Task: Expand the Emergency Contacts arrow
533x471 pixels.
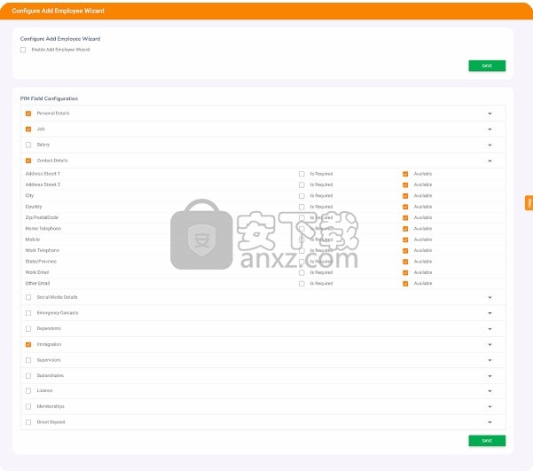Action: pyautogui.click(x=490, y=313)
